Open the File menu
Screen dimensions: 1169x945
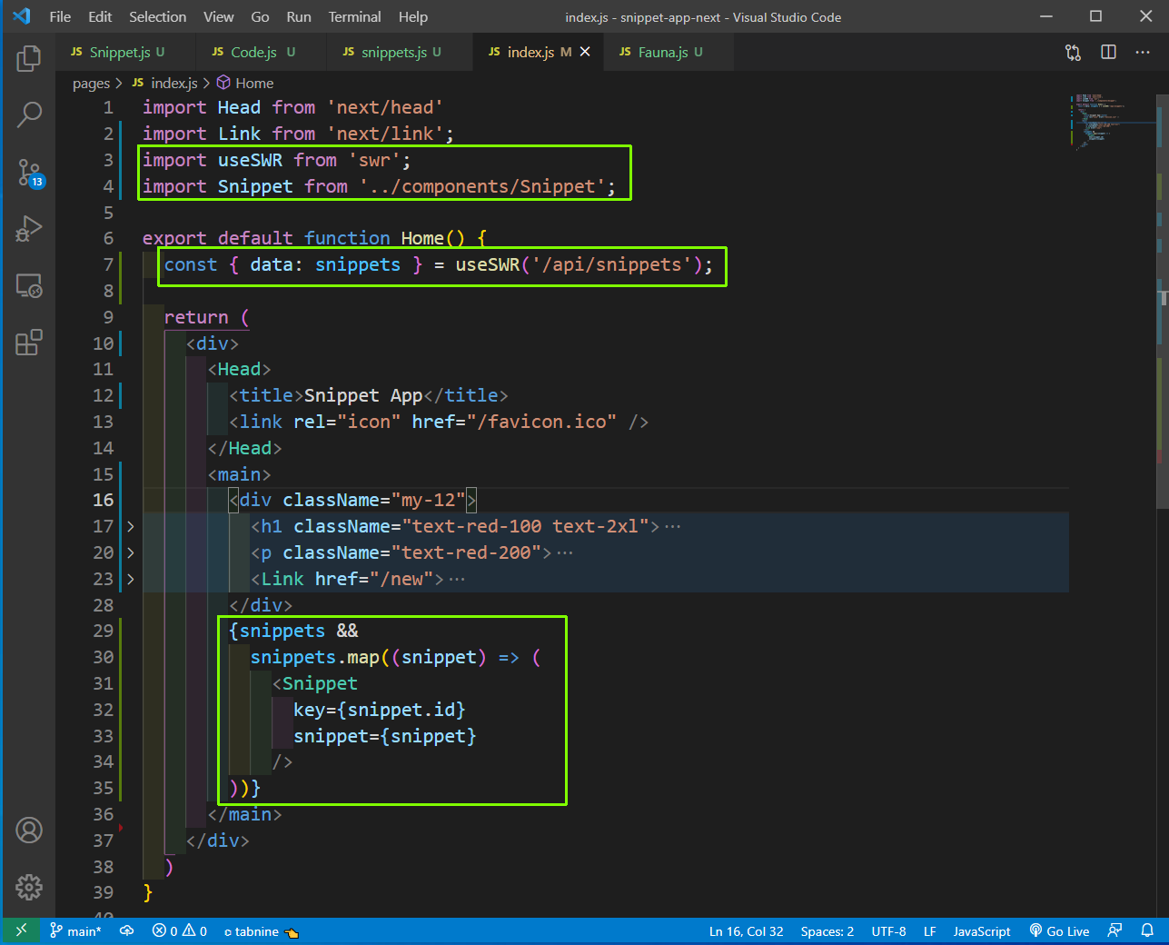(60, 16)
